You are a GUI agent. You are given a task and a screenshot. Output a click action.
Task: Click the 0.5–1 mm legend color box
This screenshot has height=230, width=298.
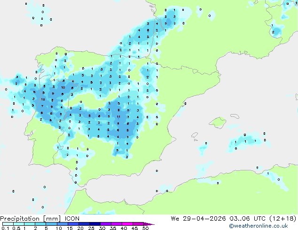[x=19, y=224]
